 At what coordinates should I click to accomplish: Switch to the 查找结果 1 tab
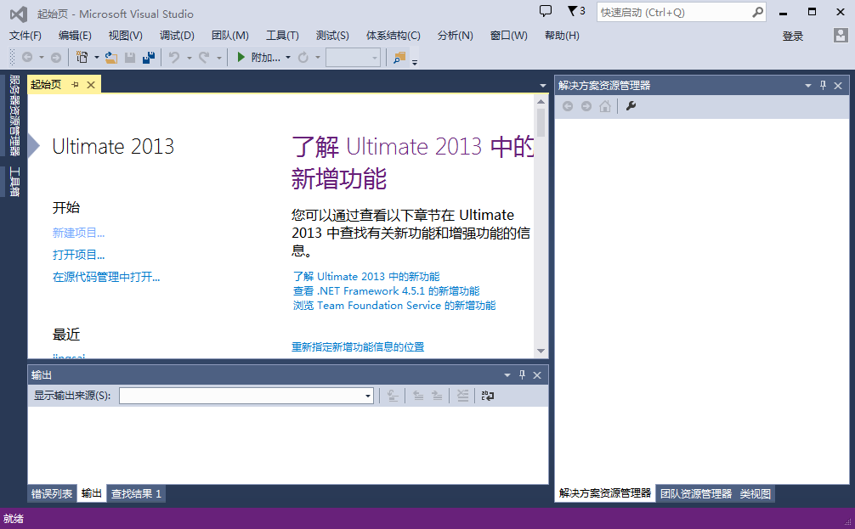click(136, 493)
